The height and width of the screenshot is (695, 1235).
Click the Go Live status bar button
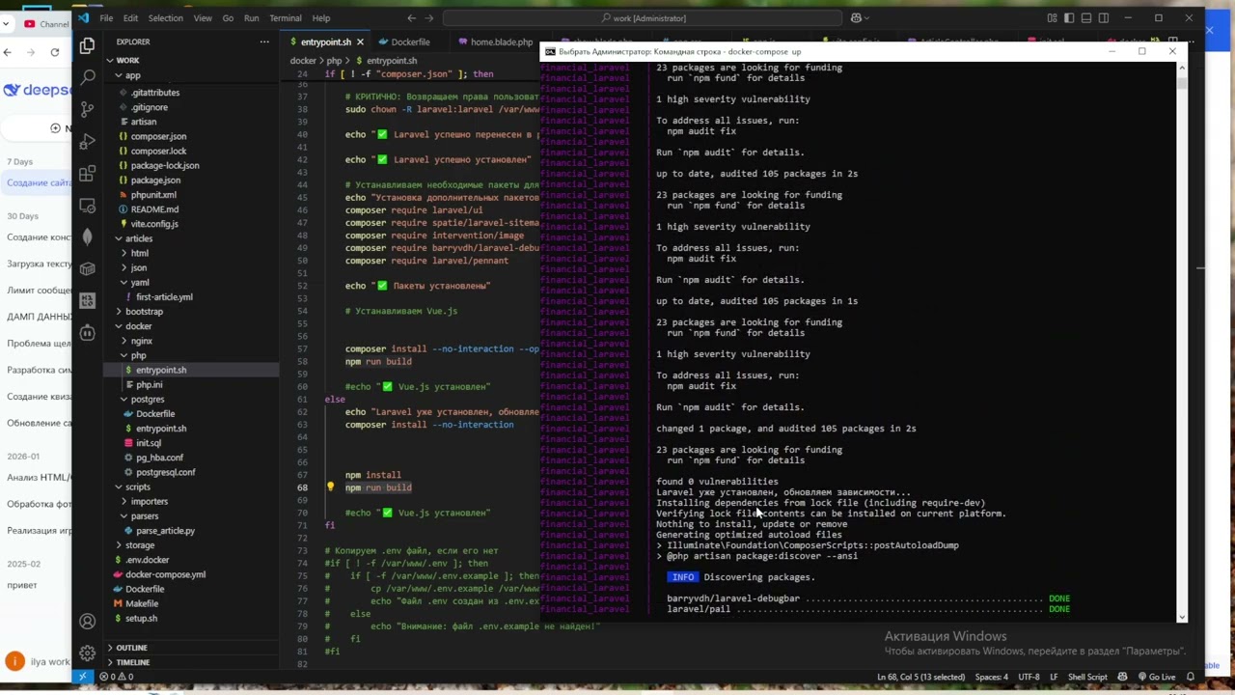tap(1157, 677)
